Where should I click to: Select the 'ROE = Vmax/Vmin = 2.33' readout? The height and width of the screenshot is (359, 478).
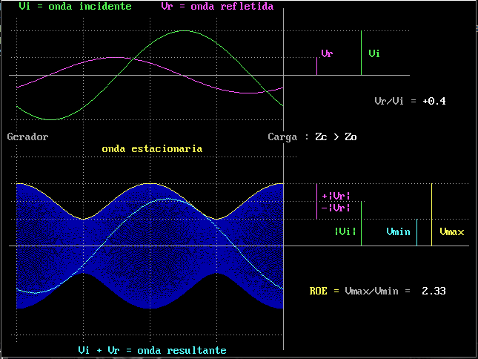pyautogui.click(x=377, y=291)
